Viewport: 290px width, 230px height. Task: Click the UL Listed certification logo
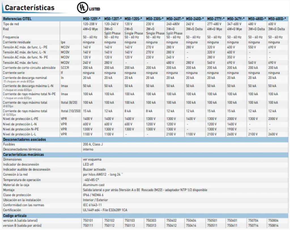88,8
